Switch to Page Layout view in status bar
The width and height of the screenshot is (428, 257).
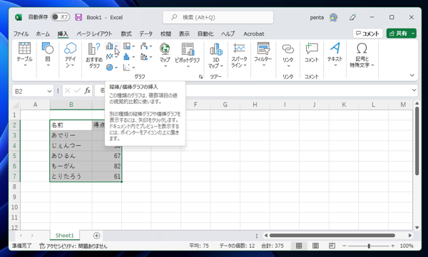point(315,246)
